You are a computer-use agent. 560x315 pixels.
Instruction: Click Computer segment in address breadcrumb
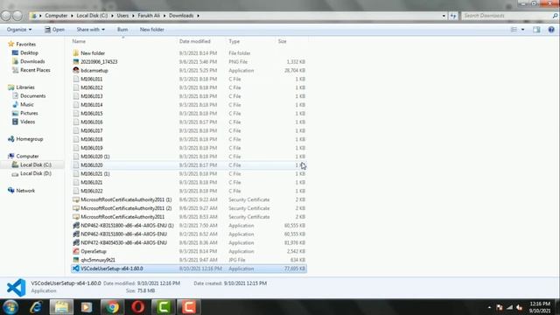pos(56,16)
